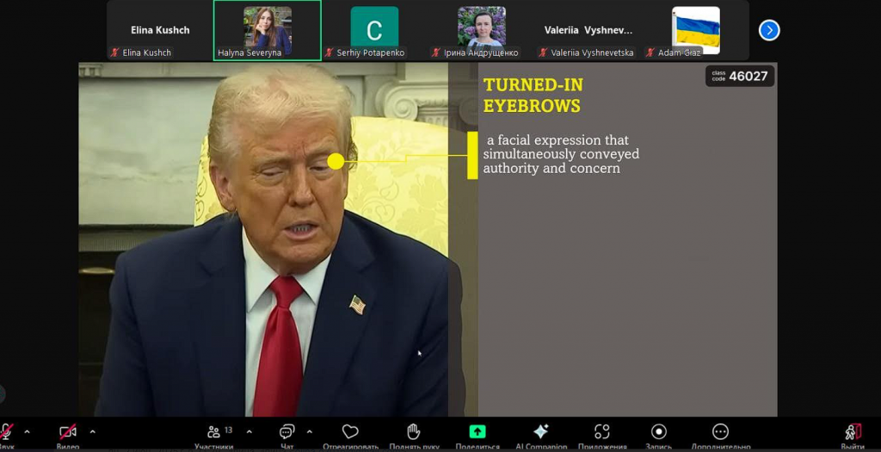This screenshot has width=881, height=452.
Task: Open AI Companion
Action: tap(541, 432)
